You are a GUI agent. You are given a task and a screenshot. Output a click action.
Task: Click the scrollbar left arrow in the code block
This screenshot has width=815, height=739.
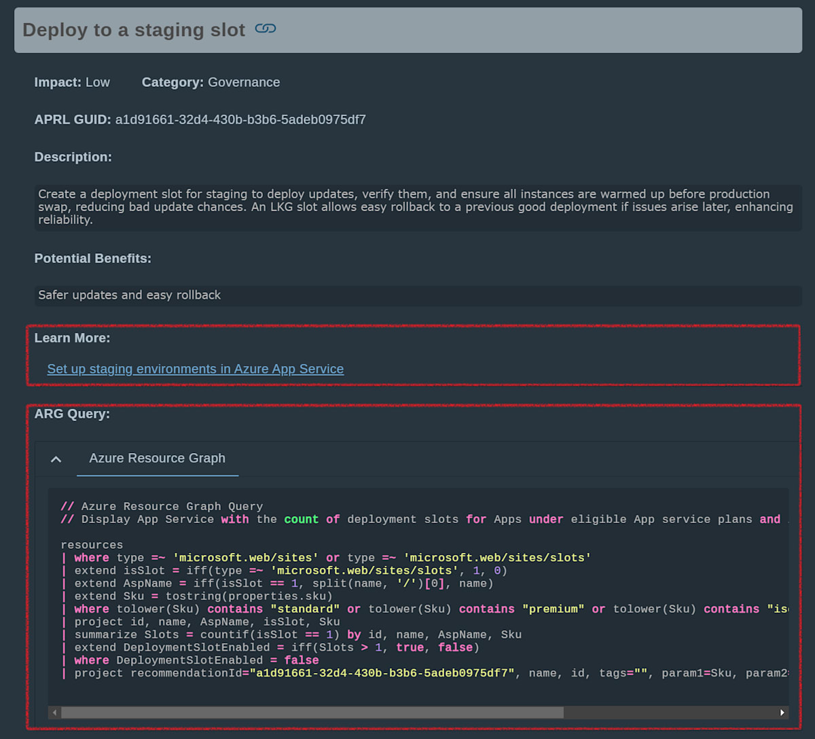tap(55, 713)
